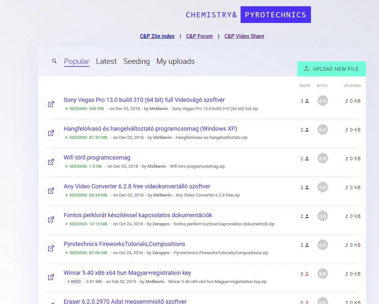Open Winrar 5.40 x86 x64 title link
Image resolution: width=379 pixels, height=304 pixels.
click(127, 273)
